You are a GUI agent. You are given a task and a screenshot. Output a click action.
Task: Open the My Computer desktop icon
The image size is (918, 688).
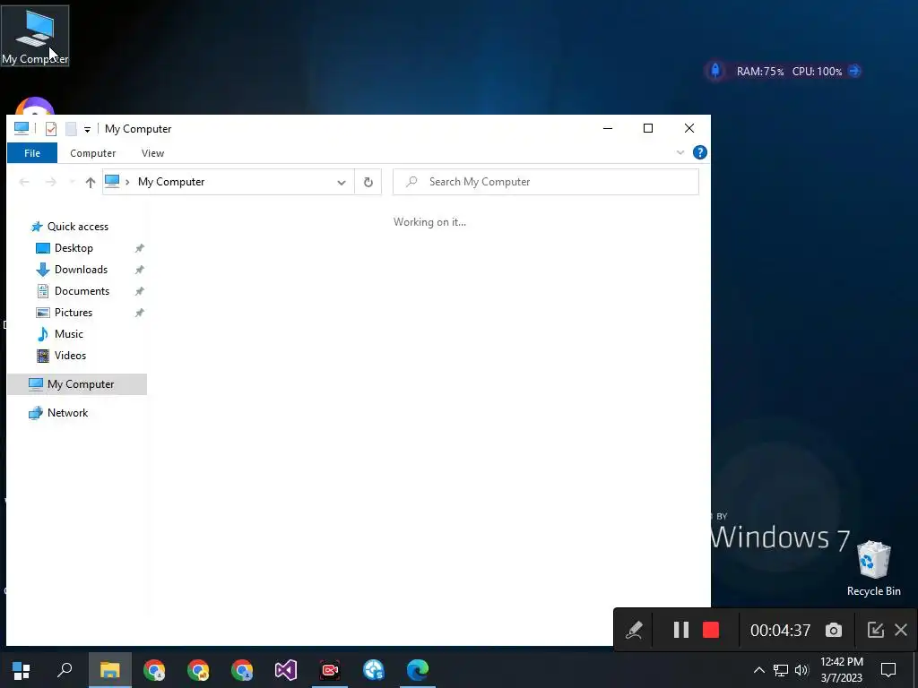(35, 36)
